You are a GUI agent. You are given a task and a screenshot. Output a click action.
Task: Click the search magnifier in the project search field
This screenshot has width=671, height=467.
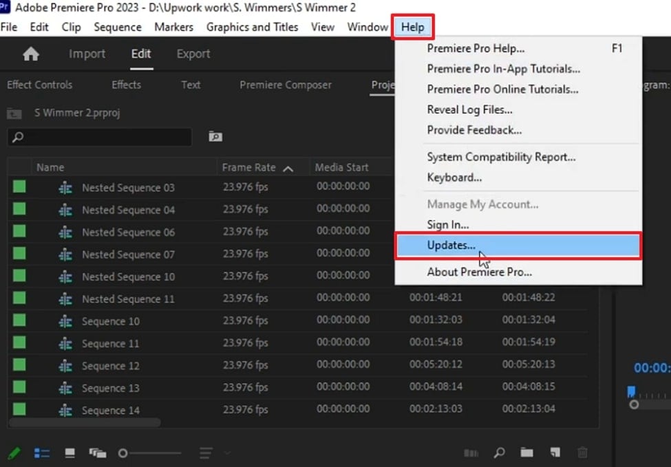coord(17,138)
